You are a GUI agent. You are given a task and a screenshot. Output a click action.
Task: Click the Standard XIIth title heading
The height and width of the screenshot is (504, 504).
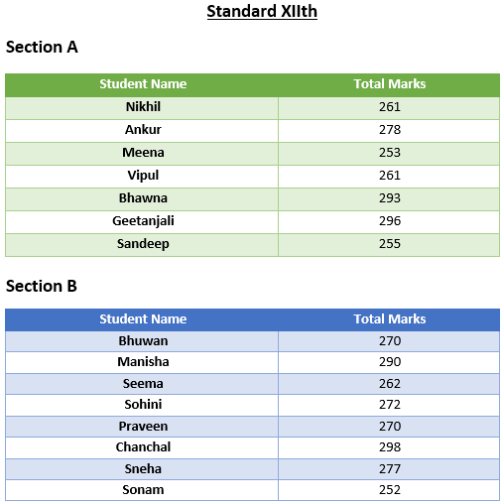[262, 12]
